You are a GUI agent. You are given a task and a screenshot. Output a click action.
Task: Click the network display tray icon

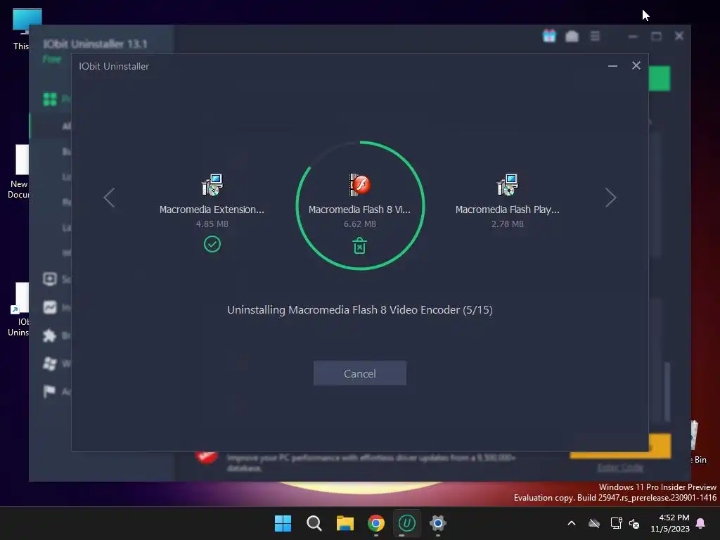[616, 523]
